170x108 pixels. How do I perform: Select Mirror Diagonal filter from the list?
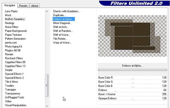tap(62, 23)
